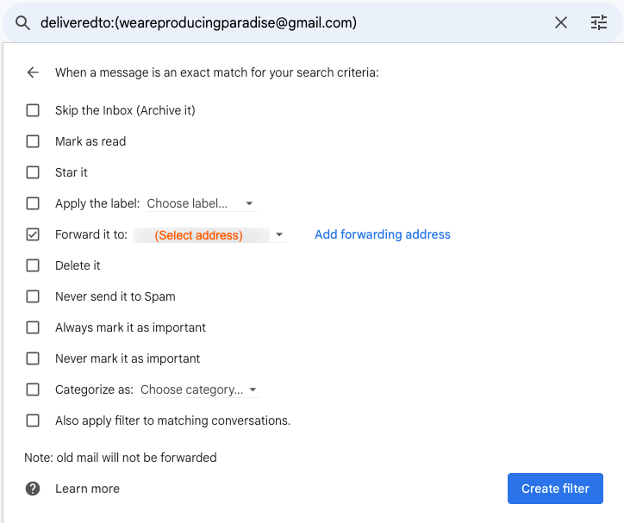Open the Choose category dropdown

point(200,389)
